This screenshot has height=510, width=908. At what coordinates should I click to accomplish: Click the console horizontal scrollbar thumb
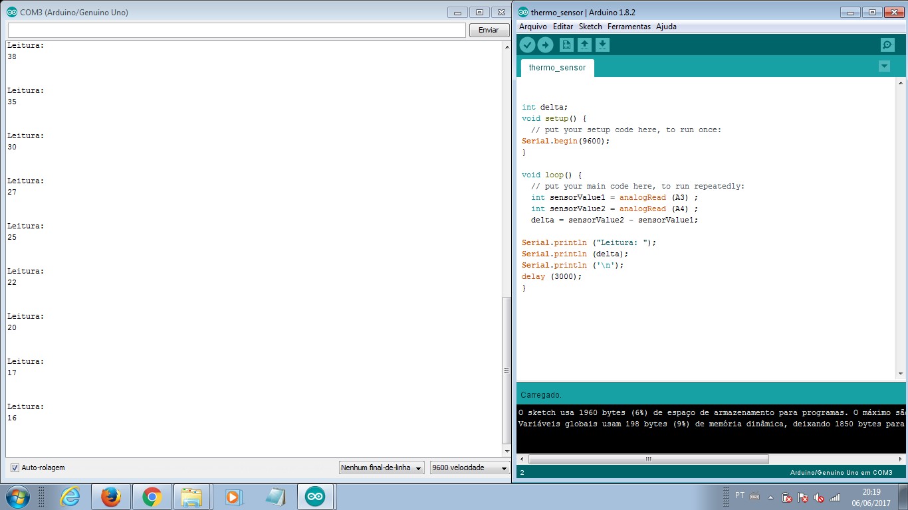[649, 459]
